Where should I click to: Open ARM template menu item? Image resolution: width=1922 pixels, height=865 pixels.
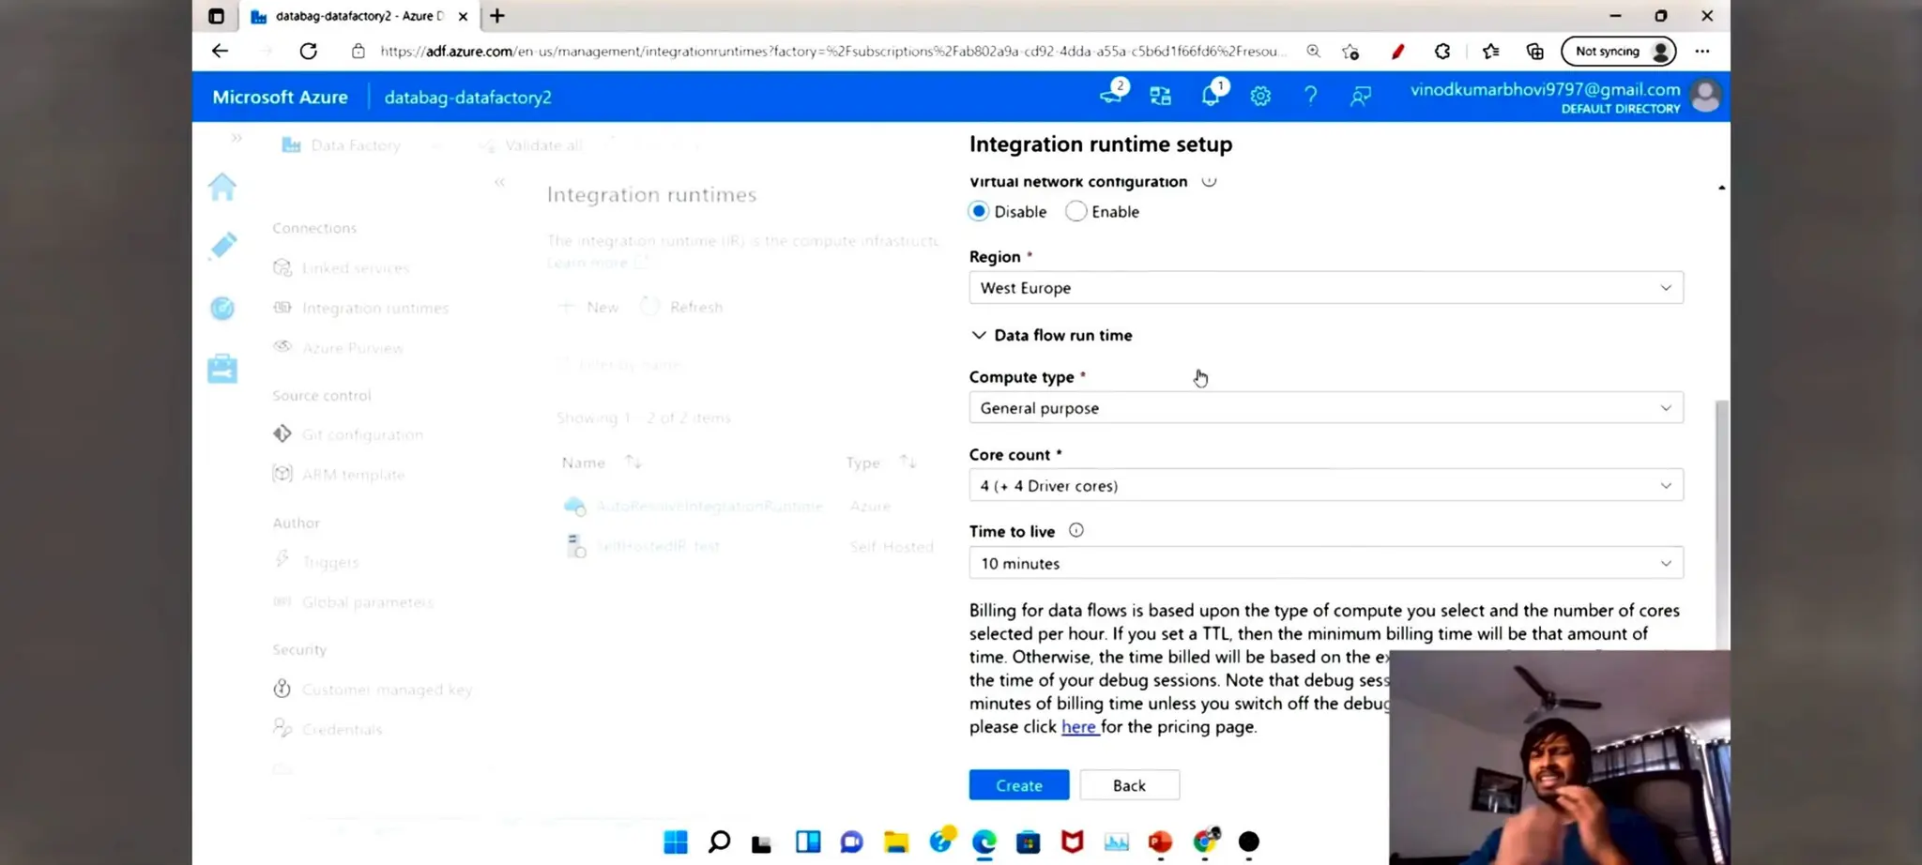pos(354,475)
